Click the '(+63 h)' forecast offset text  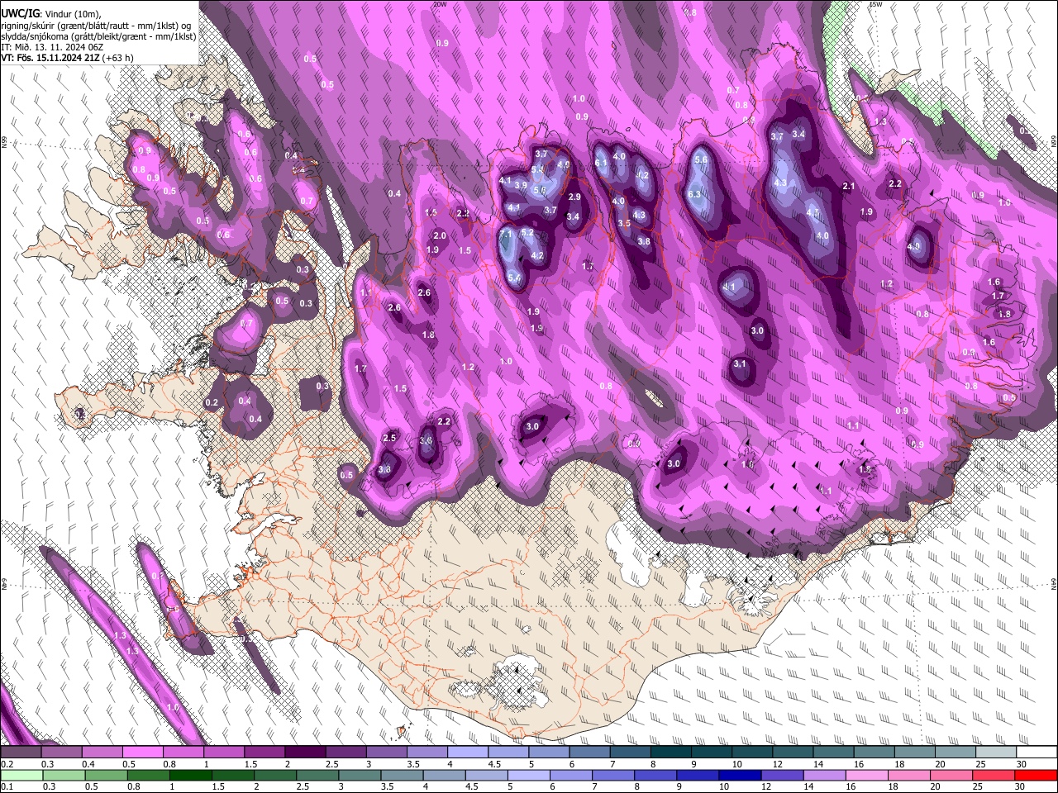tap(118, 58)
